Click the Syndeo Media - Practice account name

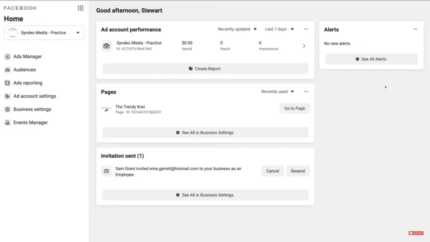139,43
